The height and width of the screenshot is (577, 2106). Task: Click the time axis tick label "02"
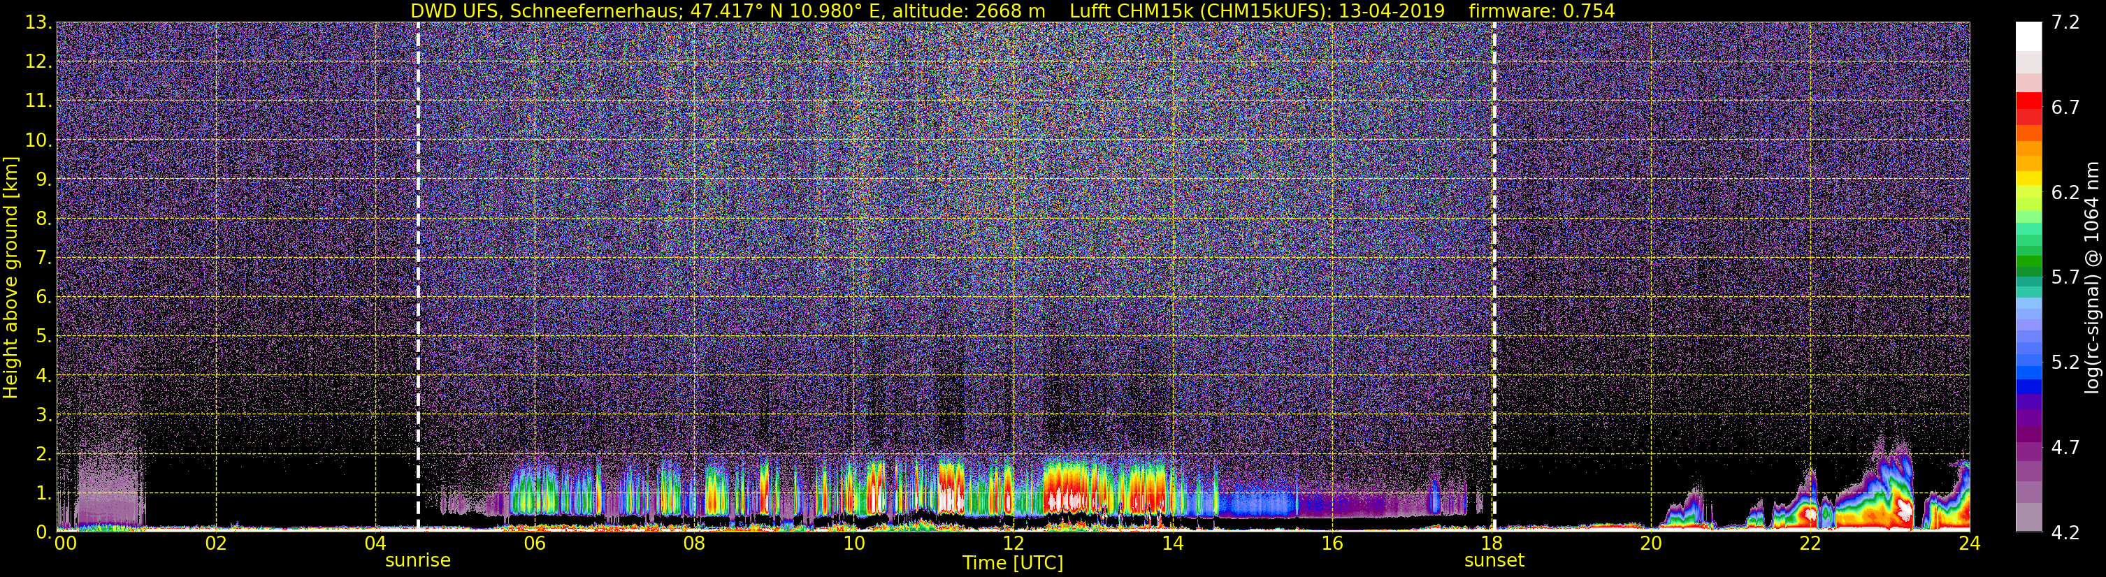point(216,543)
